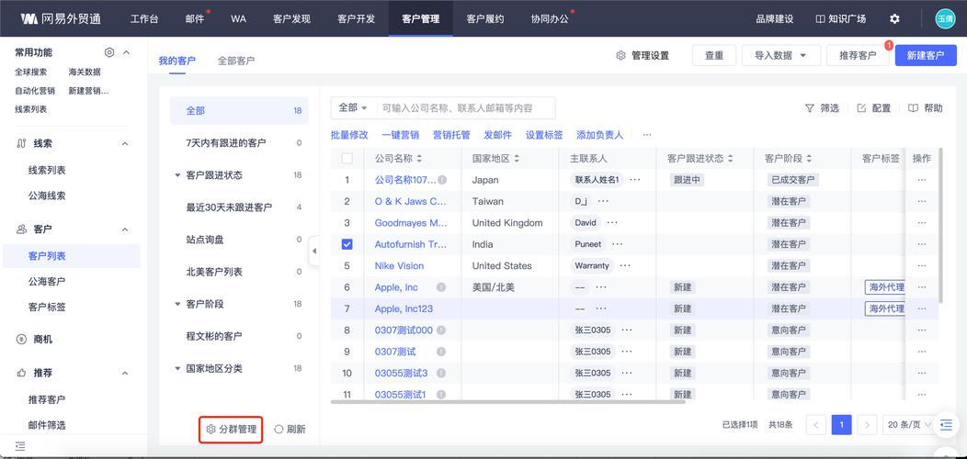
Task: Open the 20 条/页 page size dropdown
Action: click(909, 424)
